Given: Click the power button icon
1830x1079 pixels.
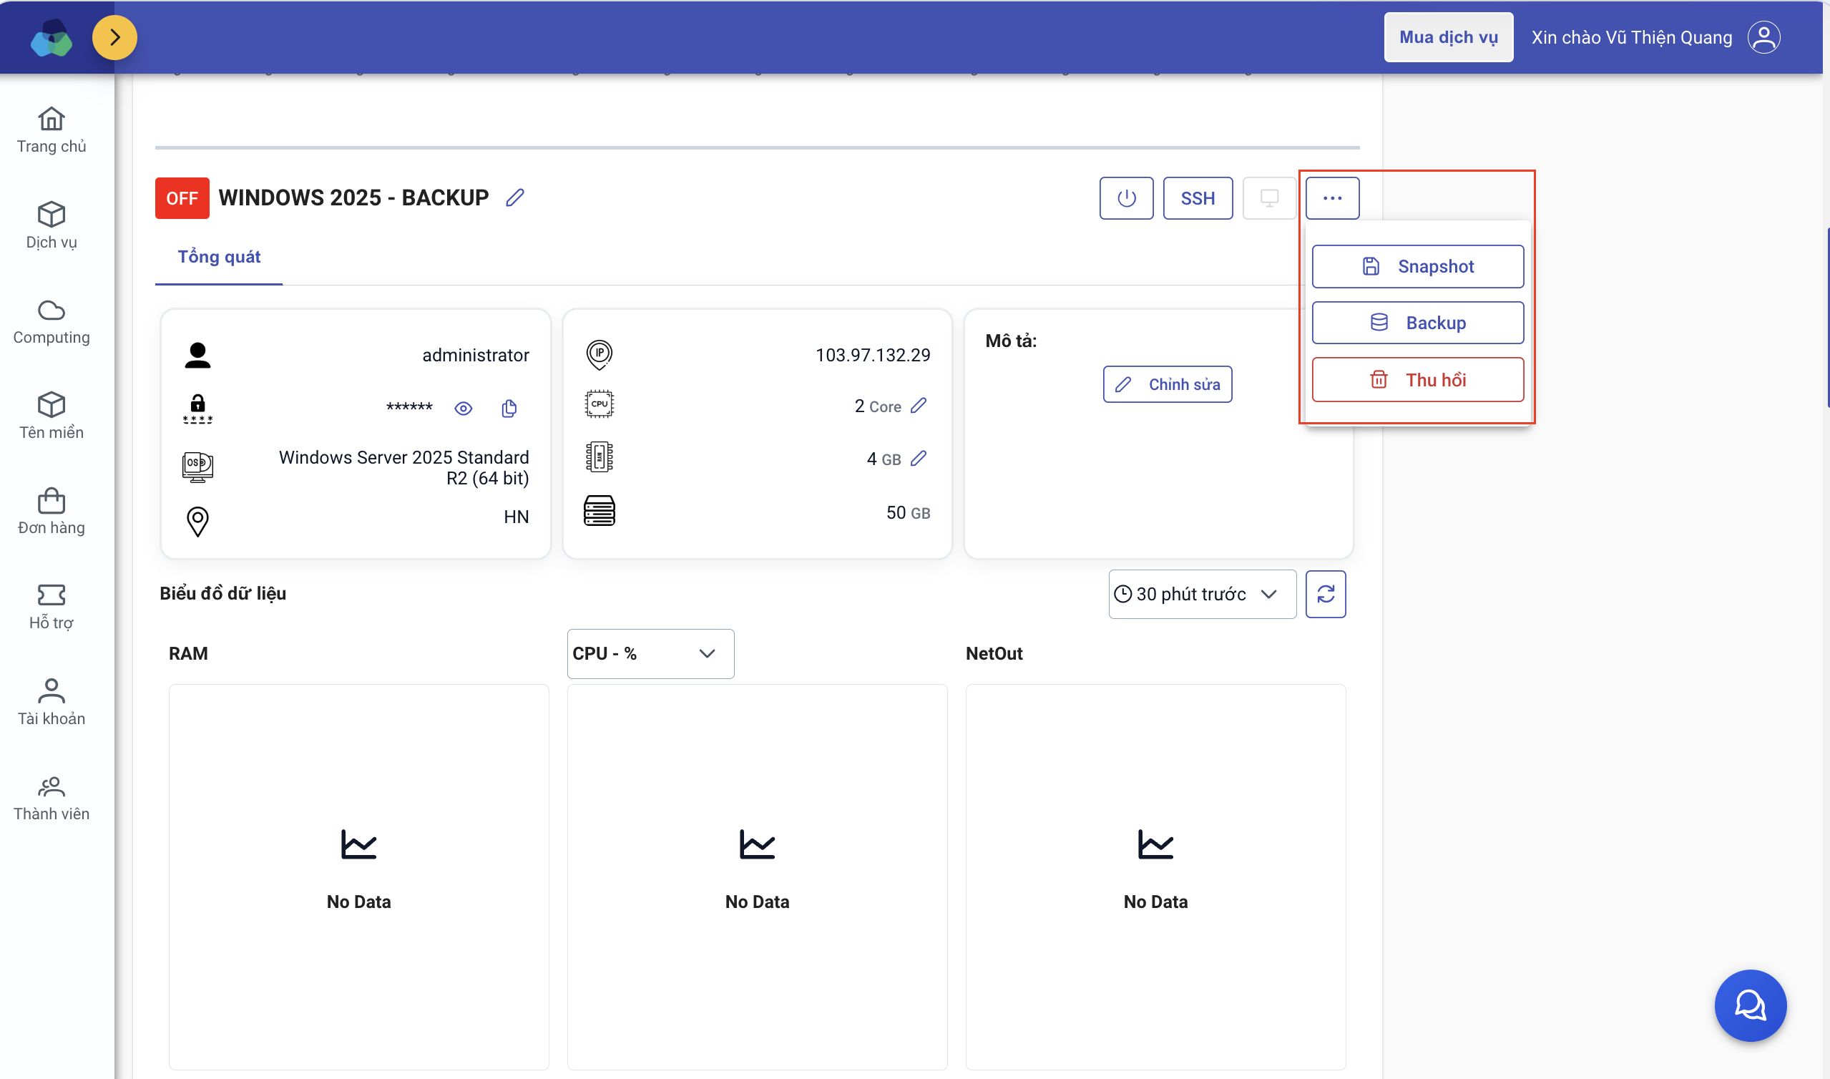Looking at the screenshot, I should pyautogui.click(x=1126, y=197).
